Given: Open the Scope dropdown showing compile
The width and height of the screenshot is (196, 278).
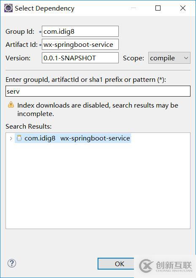Looking at the screenshot, I should 169,58.
